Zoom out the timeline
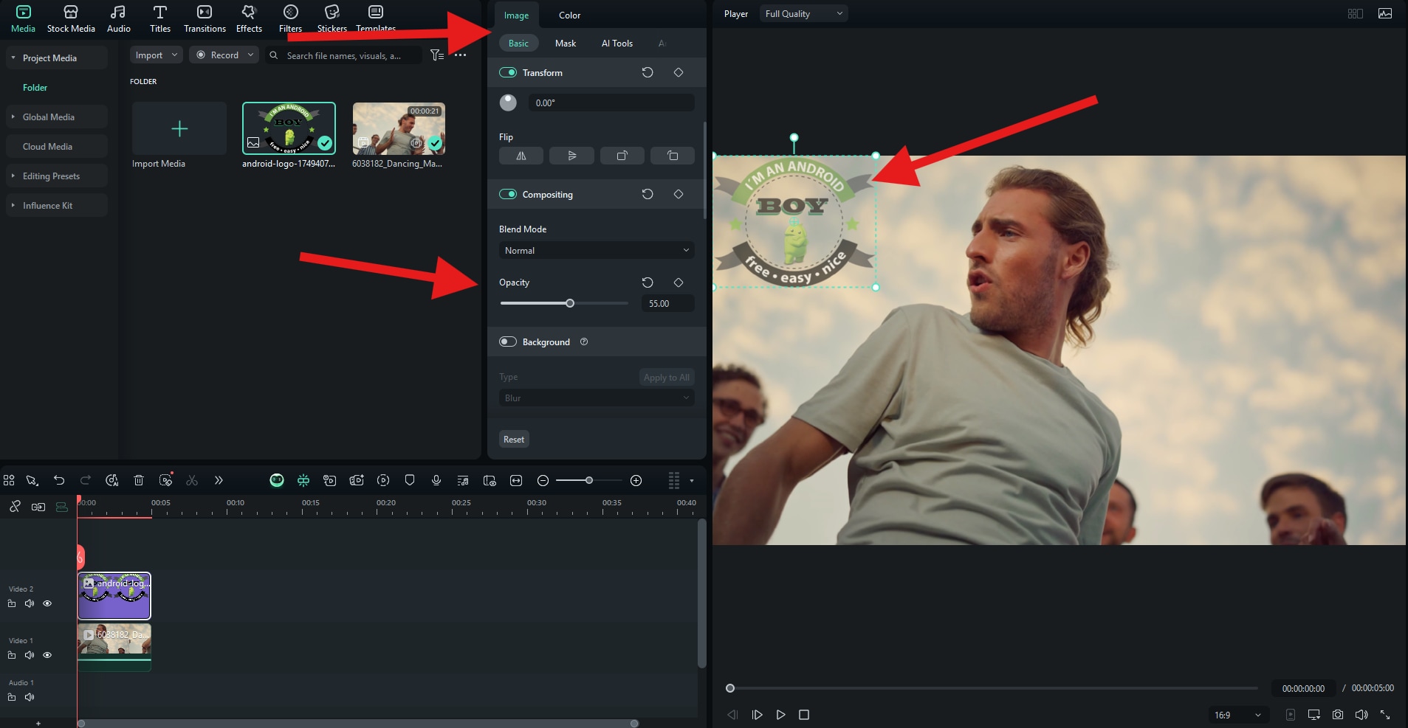Viewport: 1408px width, 728px height. [543, 480]
